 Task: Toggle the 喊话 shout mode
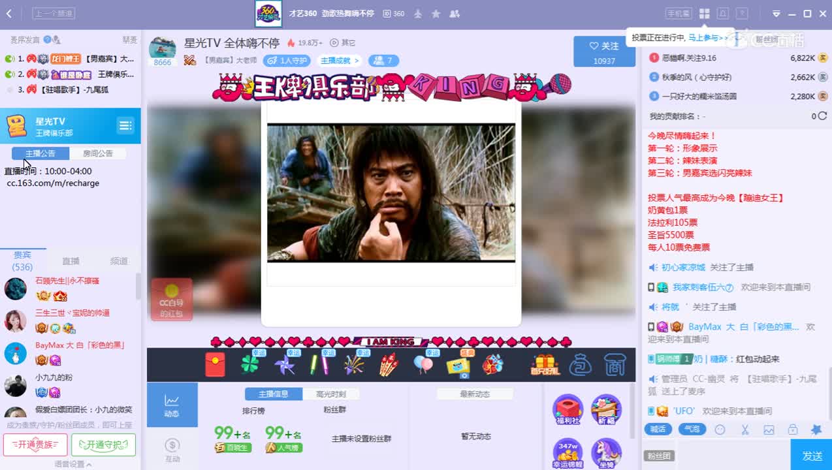click(658, 429)
